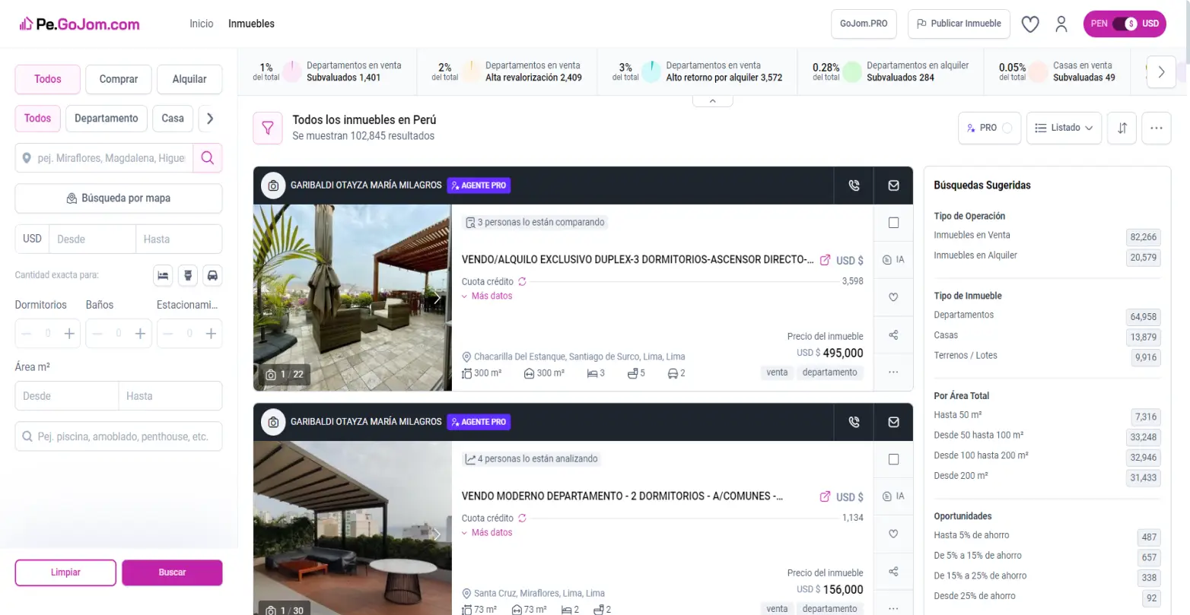Viewport: 1190px width, 615px height.
Task: Click the favorites heart icon in header
Action: point(1029,24)
